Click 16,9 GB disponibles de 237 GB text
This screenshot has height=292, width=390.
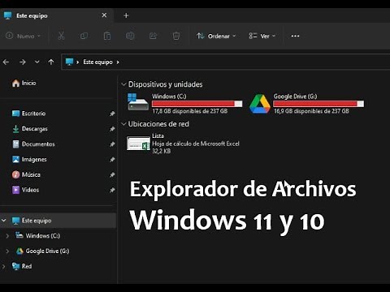[x=311, y=111]
